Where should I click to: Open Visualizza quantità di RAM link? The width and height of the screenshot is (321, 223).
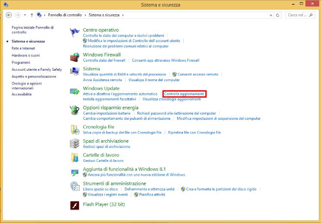pos(124,74)
